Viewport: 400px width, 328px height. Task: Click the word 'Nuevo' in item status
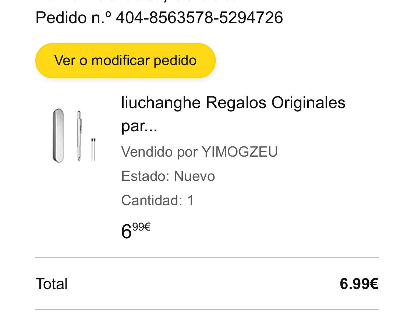click(x=194, y=176)
